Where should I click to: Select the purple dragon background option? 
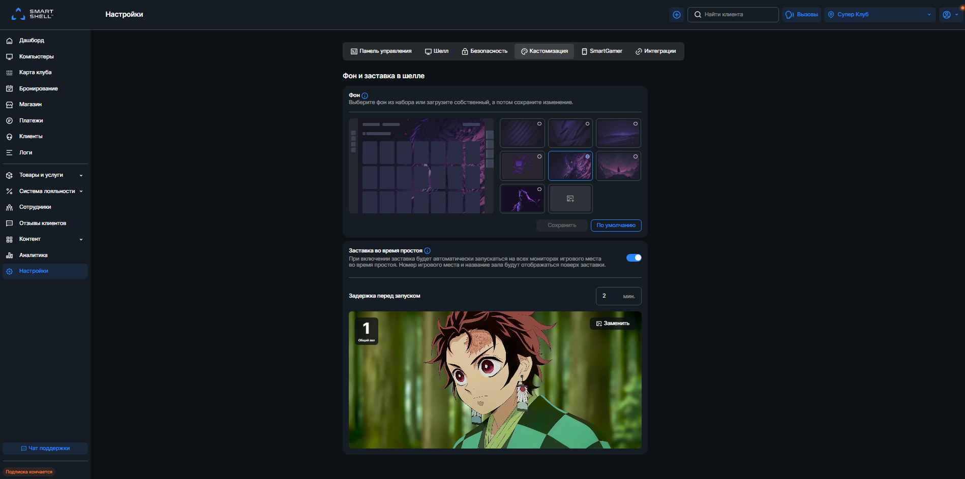(x=570, y=166)
